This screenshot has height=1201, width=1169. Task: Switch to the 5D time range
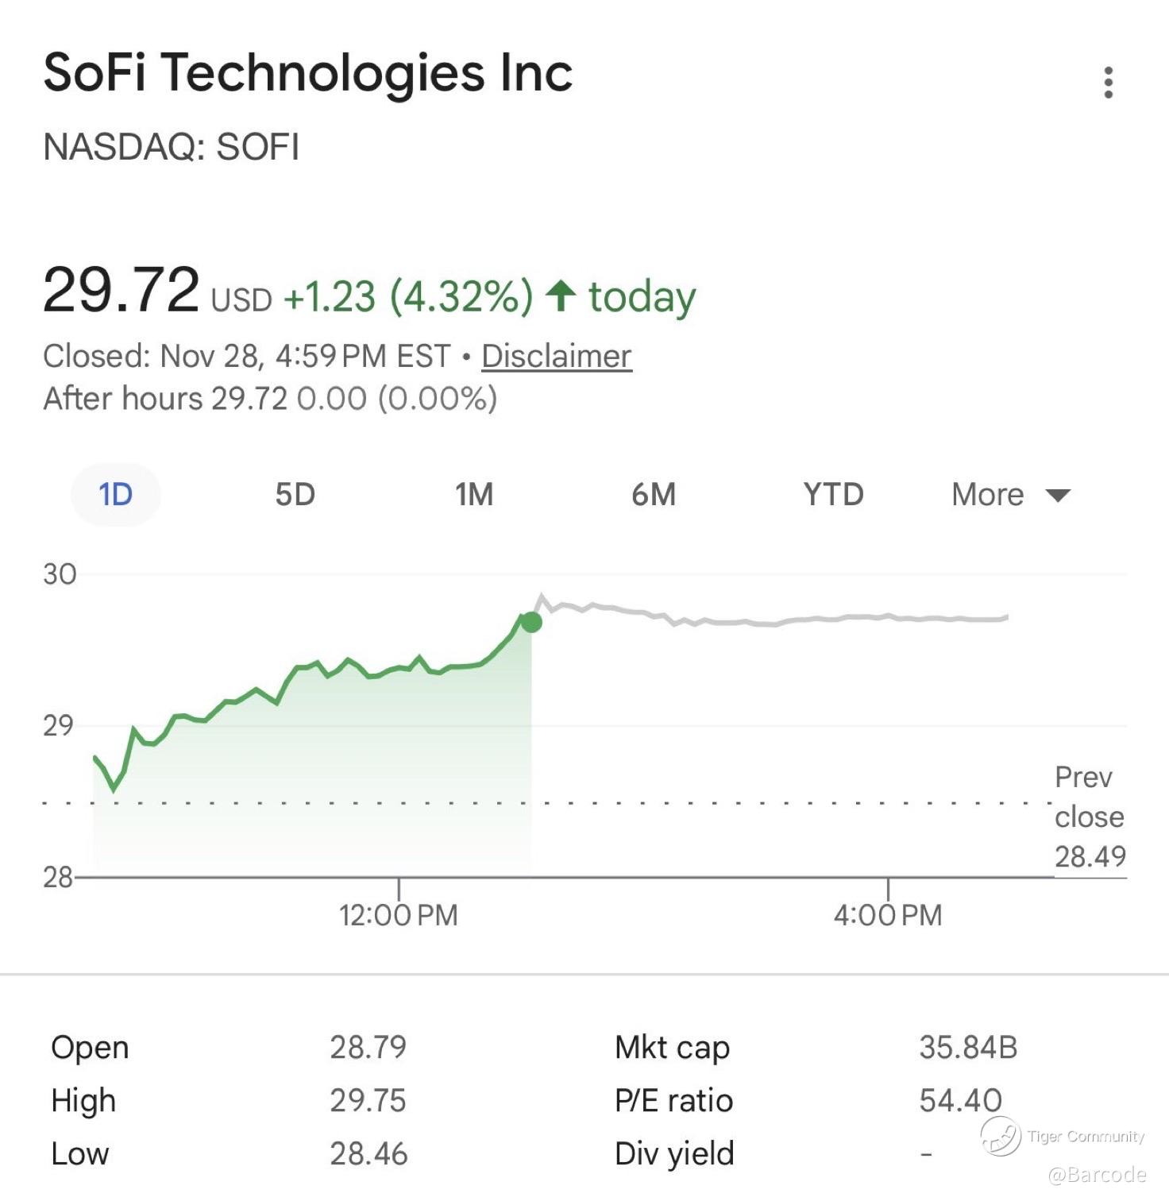[x=295, y=494]
